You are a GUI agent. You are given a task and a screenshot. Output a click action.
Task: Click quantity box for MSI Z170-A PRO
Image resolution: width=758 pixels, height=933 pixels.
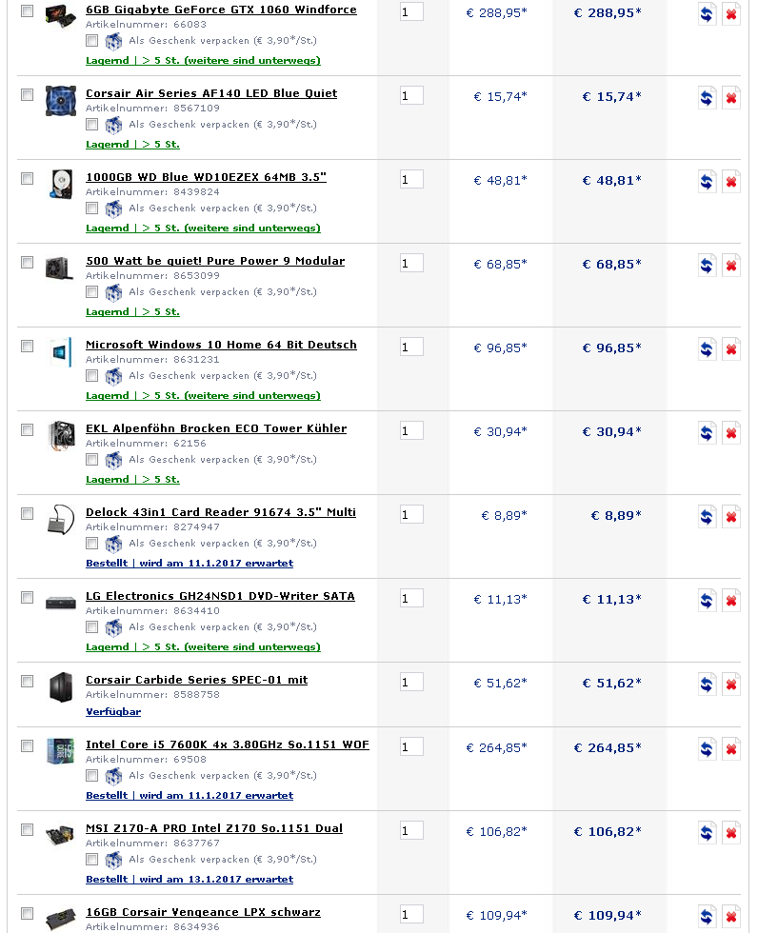click(411, 830)
